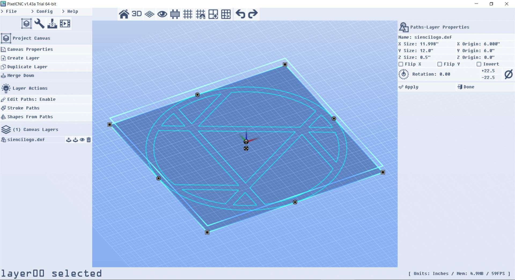Click the canvas frame toolbar icon

[x=175, y=14]
